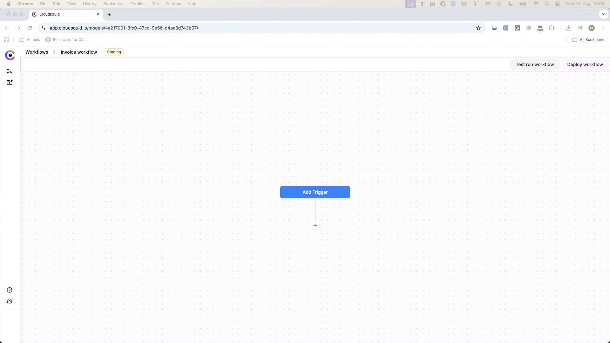Click the sparkle document icon in sidebar
This screenshot has width=610, height=343.
click(x=10, y=83)
